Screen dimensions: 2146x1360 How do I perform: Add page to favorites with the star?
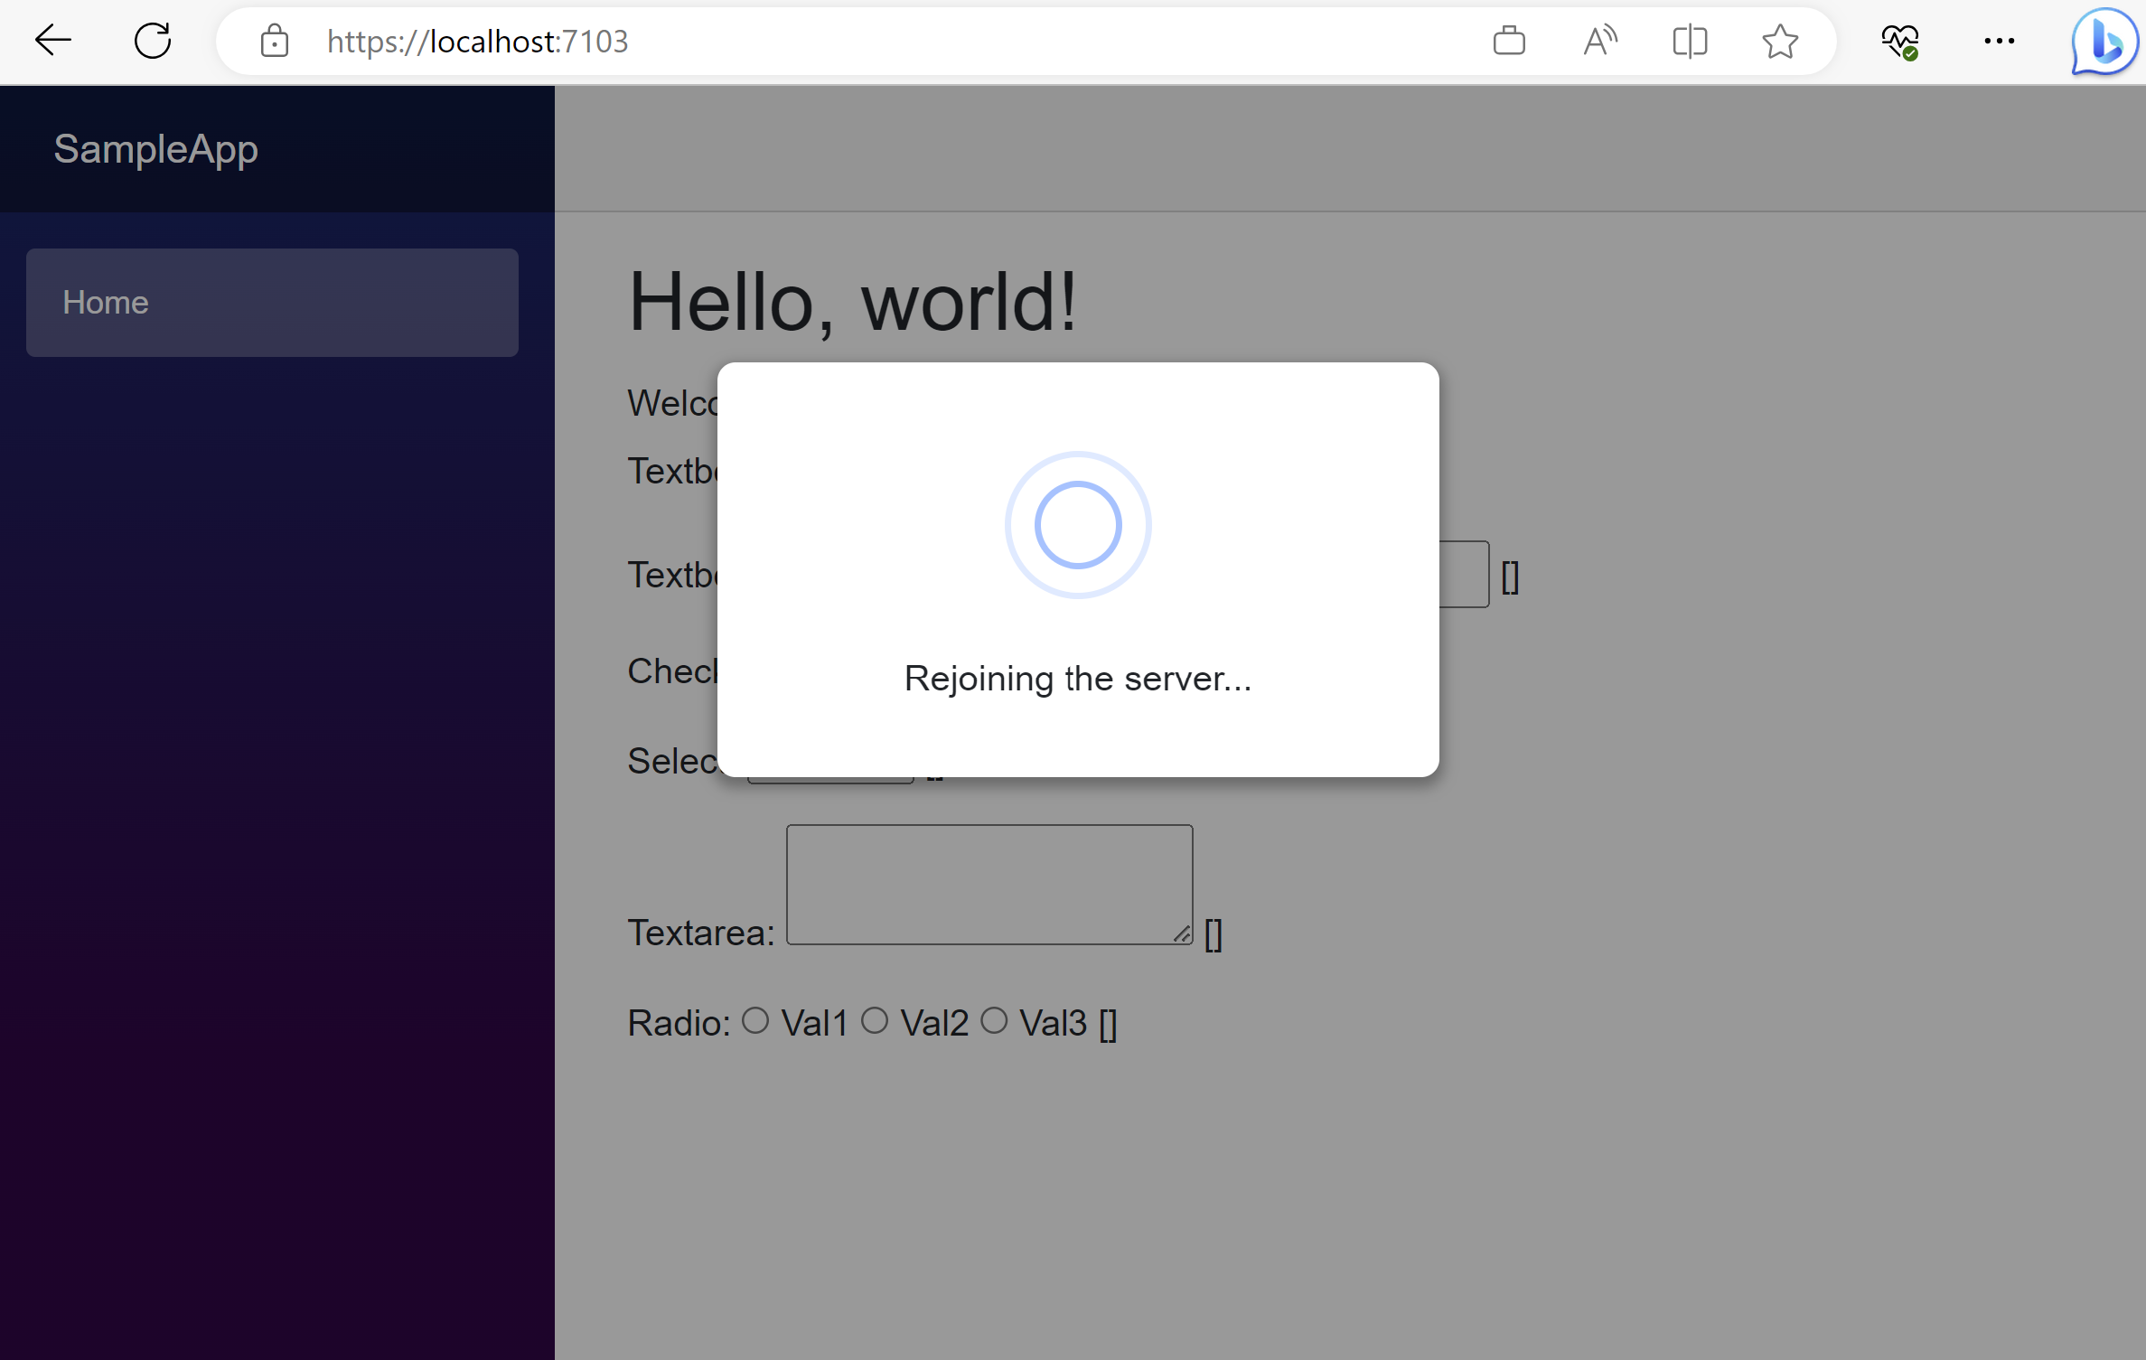click(x=1779, y=42)
